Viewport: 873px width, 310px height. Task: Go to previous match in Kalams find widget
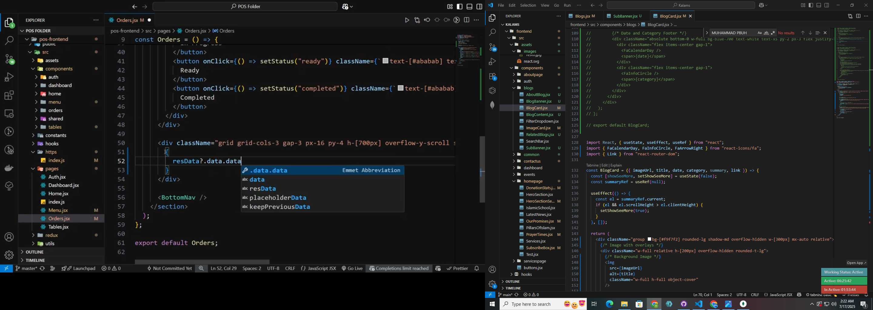point(802,33)
